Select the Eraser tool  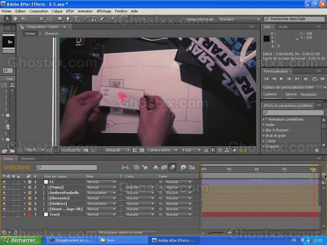102,19
